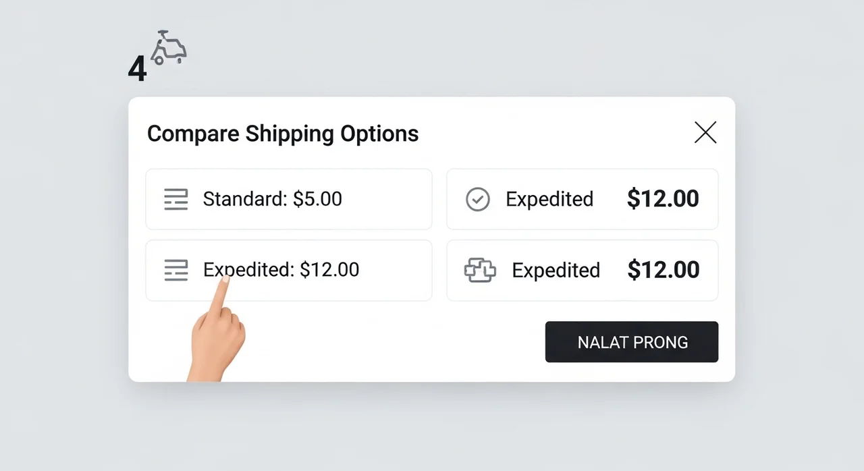Click the bold $12.00 price beside the check circle
Viewport: 864px width, 471px height.
663,198
